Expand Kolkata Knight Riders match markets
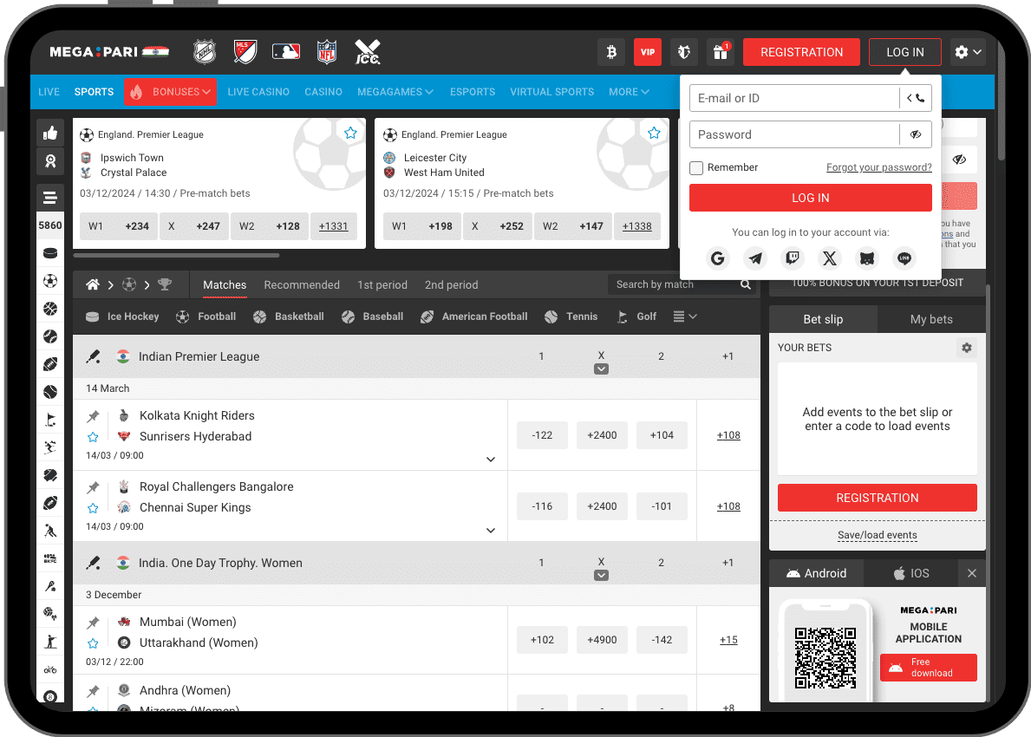 (x=491, y=460)
